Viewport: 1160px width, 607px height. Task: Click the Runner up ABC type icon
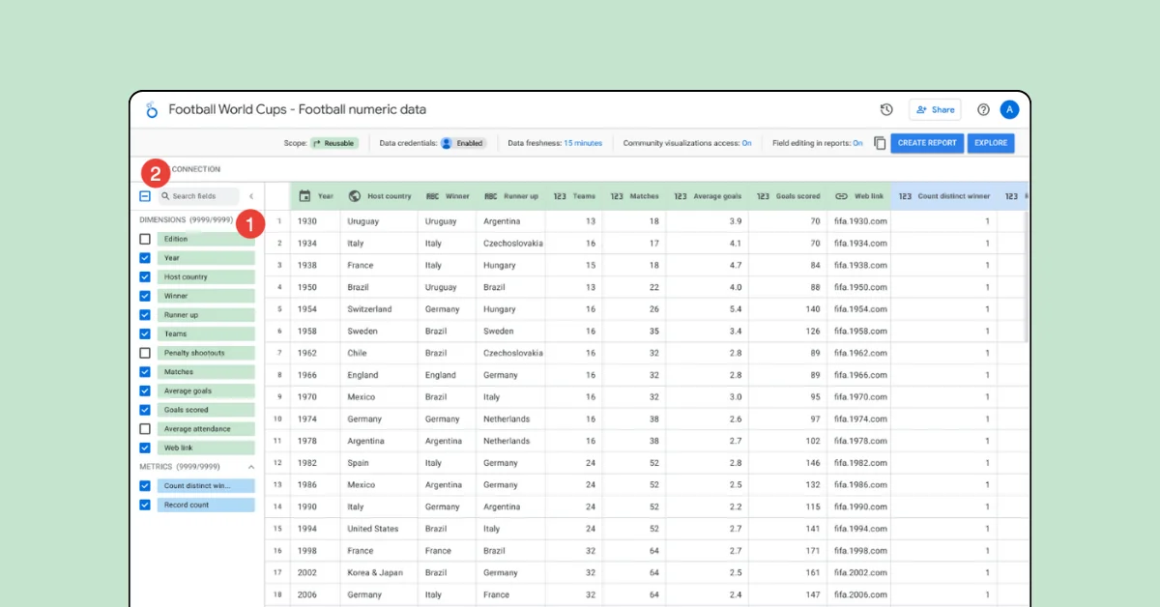coord(491,196)
